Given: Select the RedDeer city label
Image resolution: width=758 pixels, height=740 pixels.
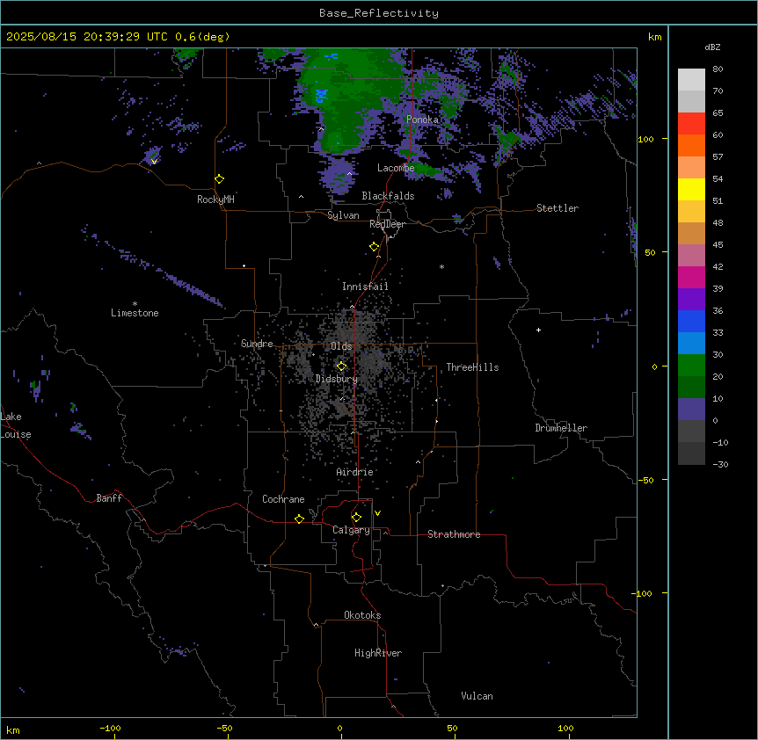Looking at the screenshot, I should tap(387, 224).
